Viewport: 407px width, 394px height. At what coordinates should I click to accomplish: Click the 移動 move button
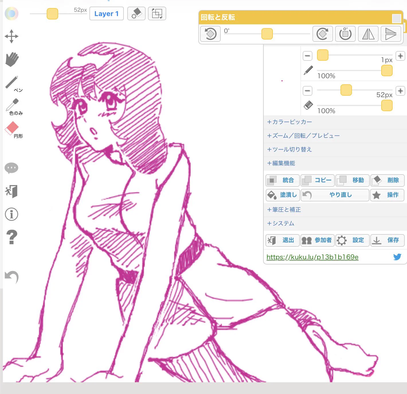[353, 180]
